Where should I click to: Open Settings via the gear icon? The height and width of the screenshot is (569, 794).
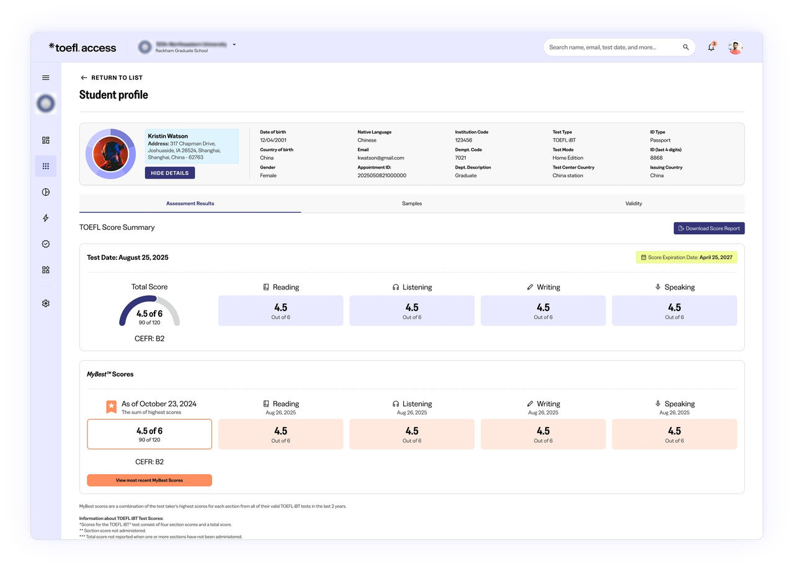click(x=45, y=303)
